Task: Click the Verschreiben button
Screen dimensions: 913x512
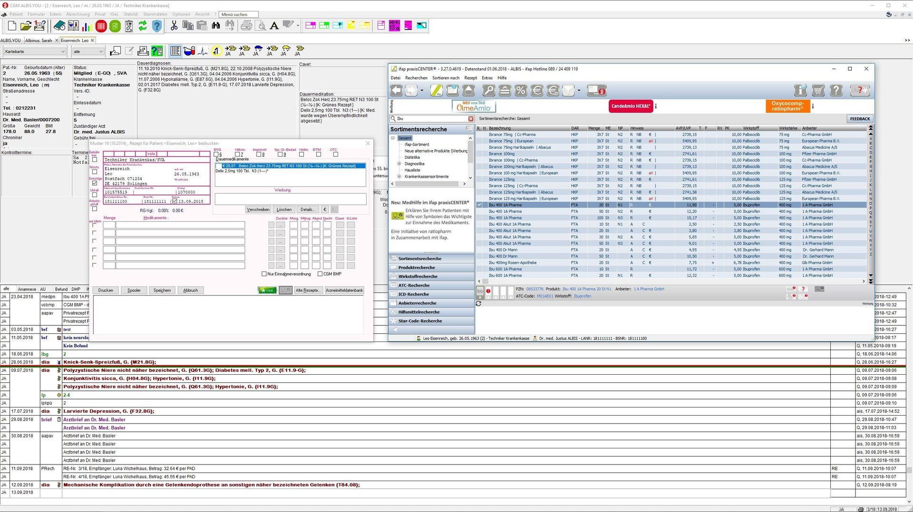Action: pyautogui.click(x=258, y=209)
